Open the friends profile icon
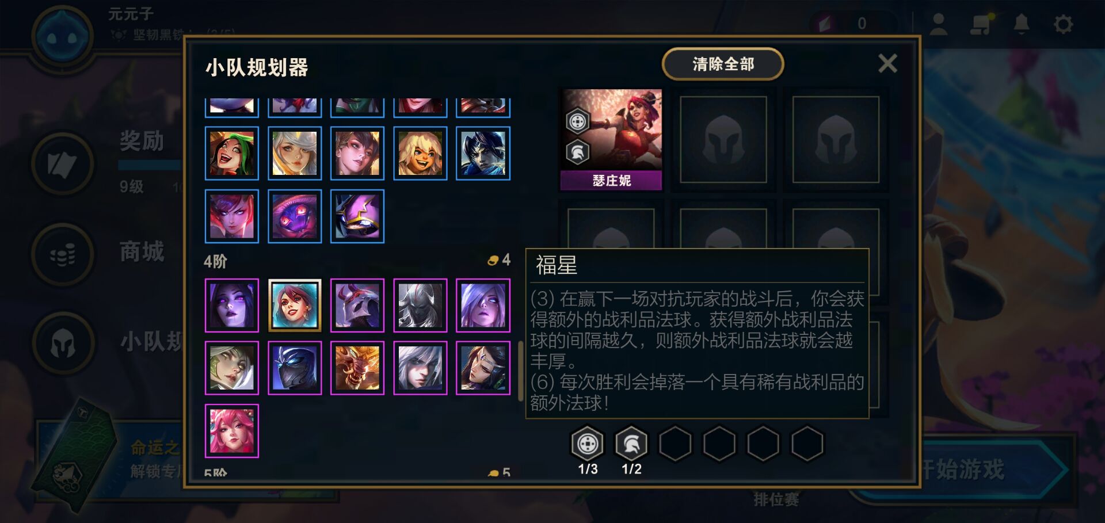 [x=939, y=24]
